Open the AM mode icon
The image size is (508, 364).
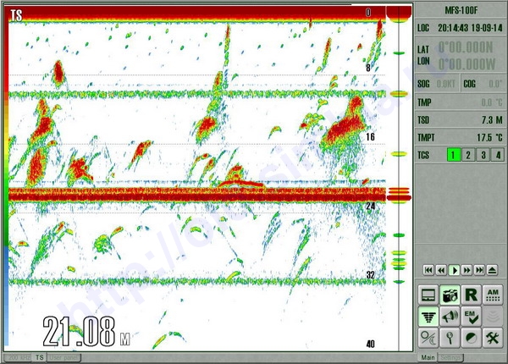click(x=492, y=295)
